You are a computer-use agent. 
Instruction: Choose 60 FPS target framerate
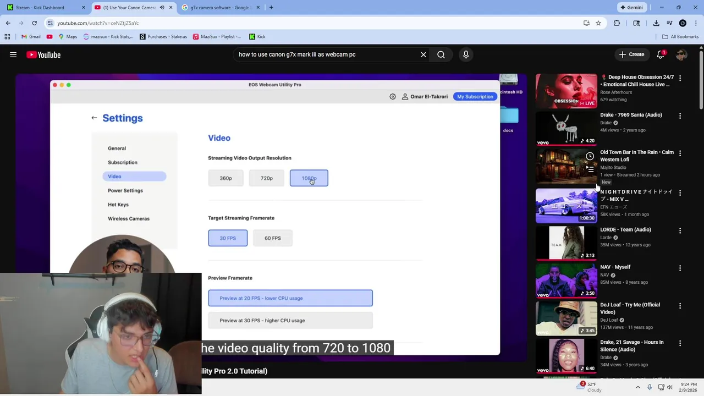click(273, 238)
